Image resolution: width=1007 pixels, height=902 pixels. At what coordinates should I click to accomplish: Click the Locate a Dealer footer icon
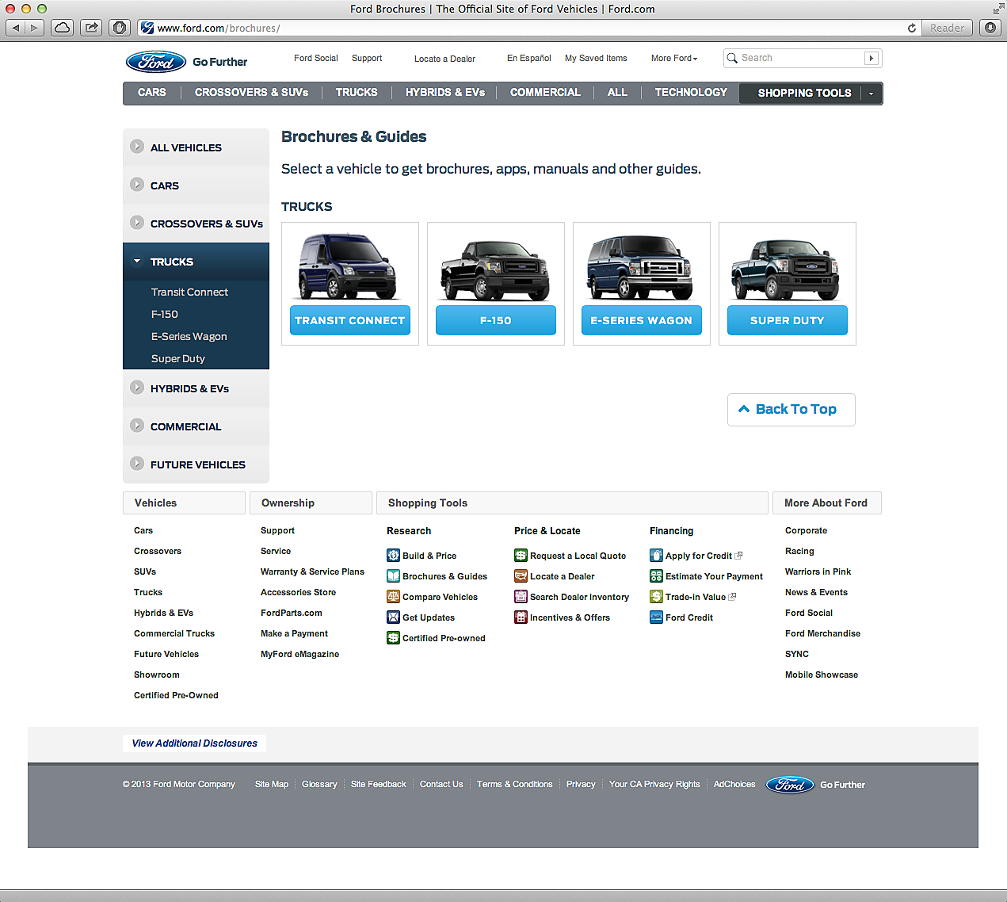pyautogui.click(x=521, y=576)
